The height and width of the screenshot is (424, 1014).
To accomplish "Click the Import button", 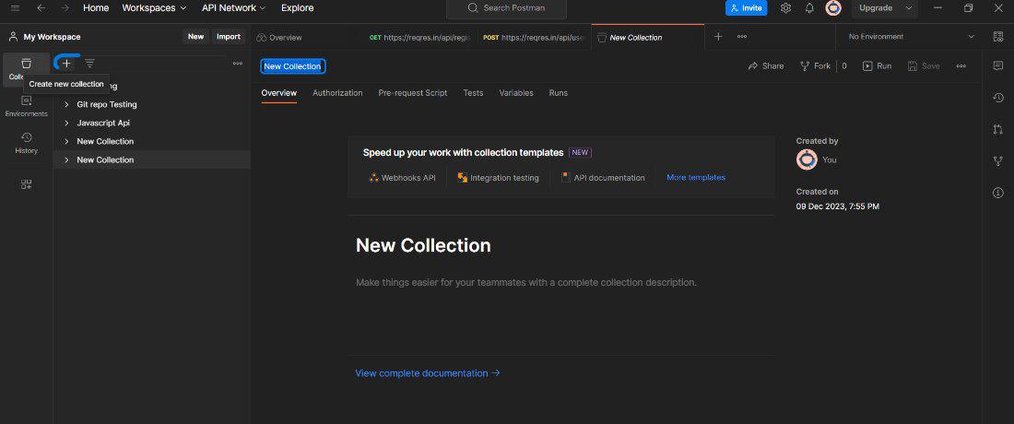I will click(x=229, y=37).
